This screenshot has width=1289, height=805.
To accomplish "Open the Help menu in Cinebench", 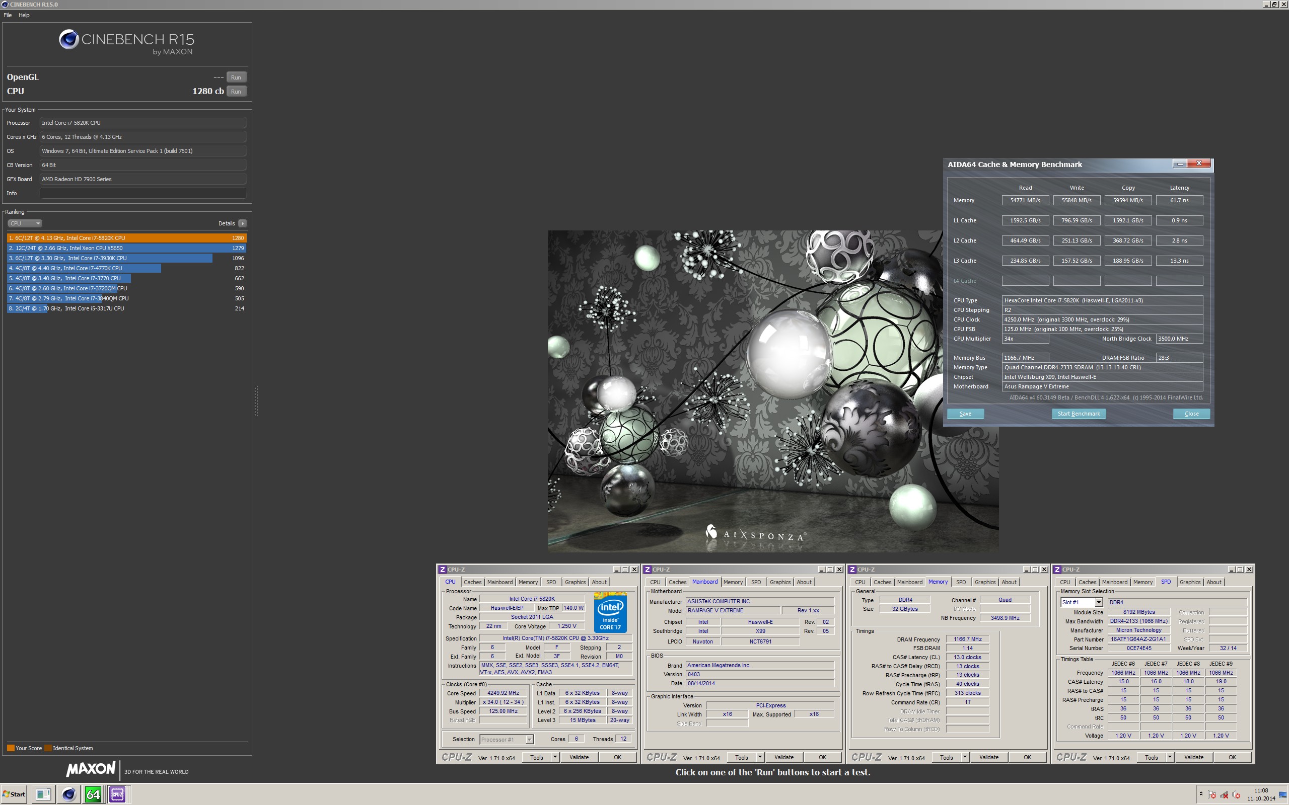I will (x=24, y=15).
